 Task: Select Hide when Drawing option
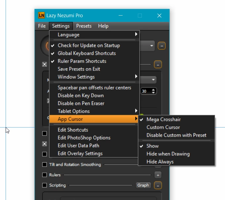pos(177,154)
